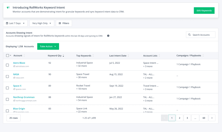The width and height of the screenshot is (222, 132).
Task: Click '+ 3 more' lists for Astro Blaze
Action: [x=148, y=66]
